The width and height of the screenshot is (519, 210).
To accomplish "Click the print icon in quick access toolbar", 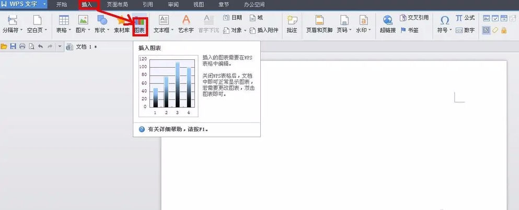I will pyautogui.click(x=22, y=46).
